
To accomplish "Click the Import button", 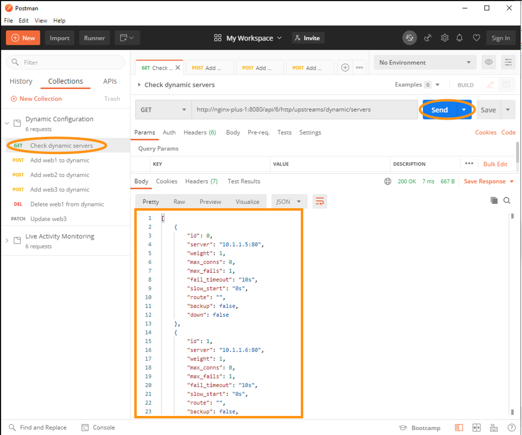I will coord(60,38).
